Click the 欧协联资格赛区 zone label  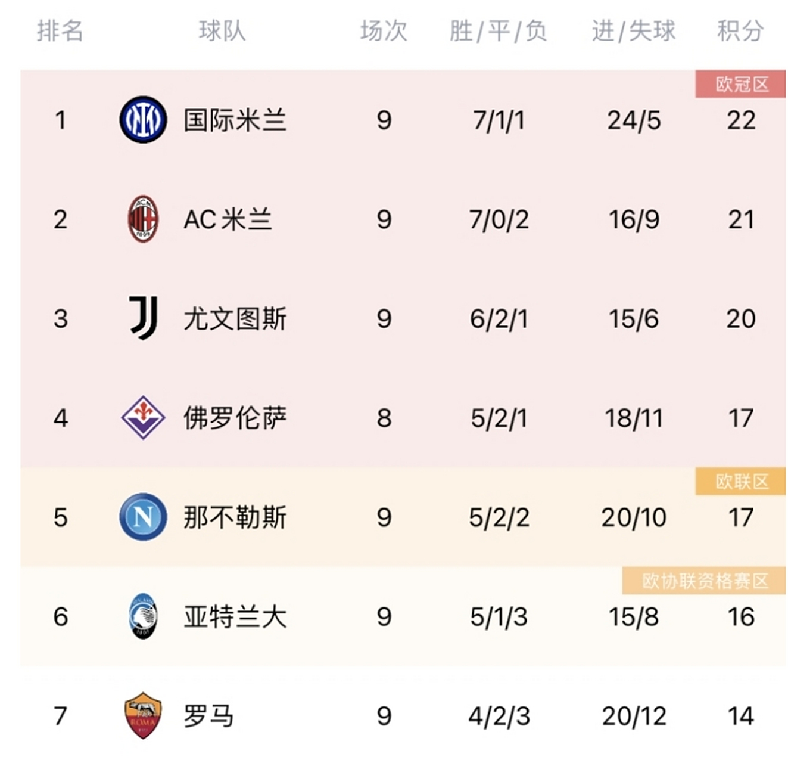(x=705, y=581)
